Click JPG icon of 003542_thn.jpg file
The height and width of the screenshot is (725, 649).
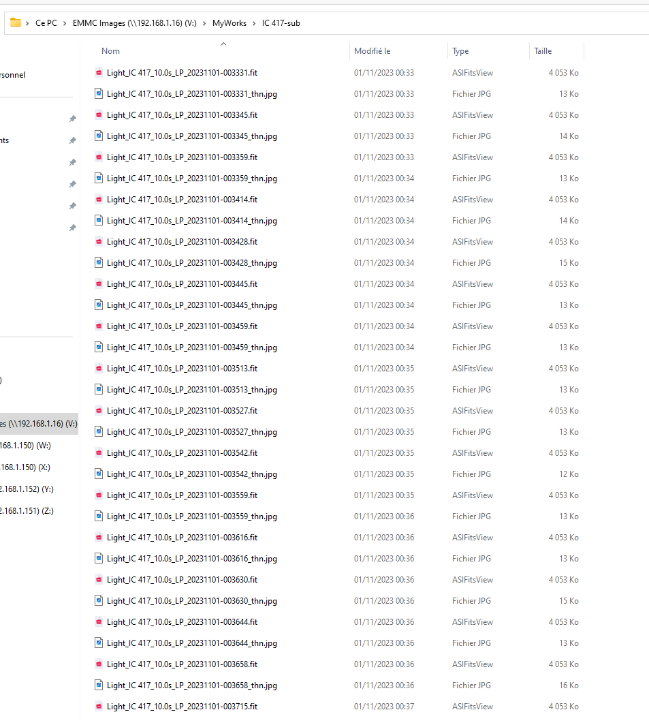tap(99, 474)
